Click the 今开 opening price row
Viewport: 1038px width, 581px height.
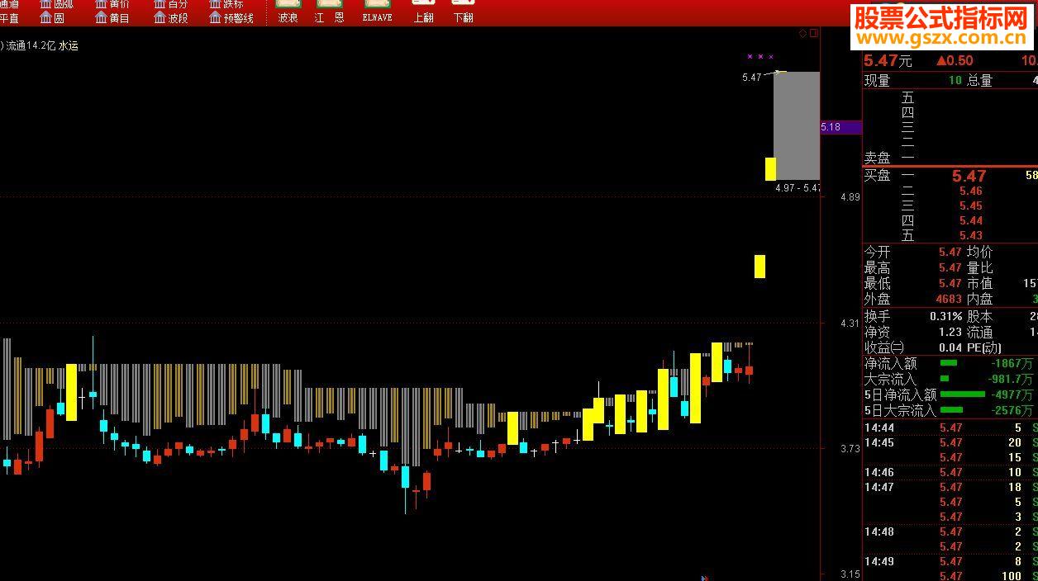[x=913, y=252]
